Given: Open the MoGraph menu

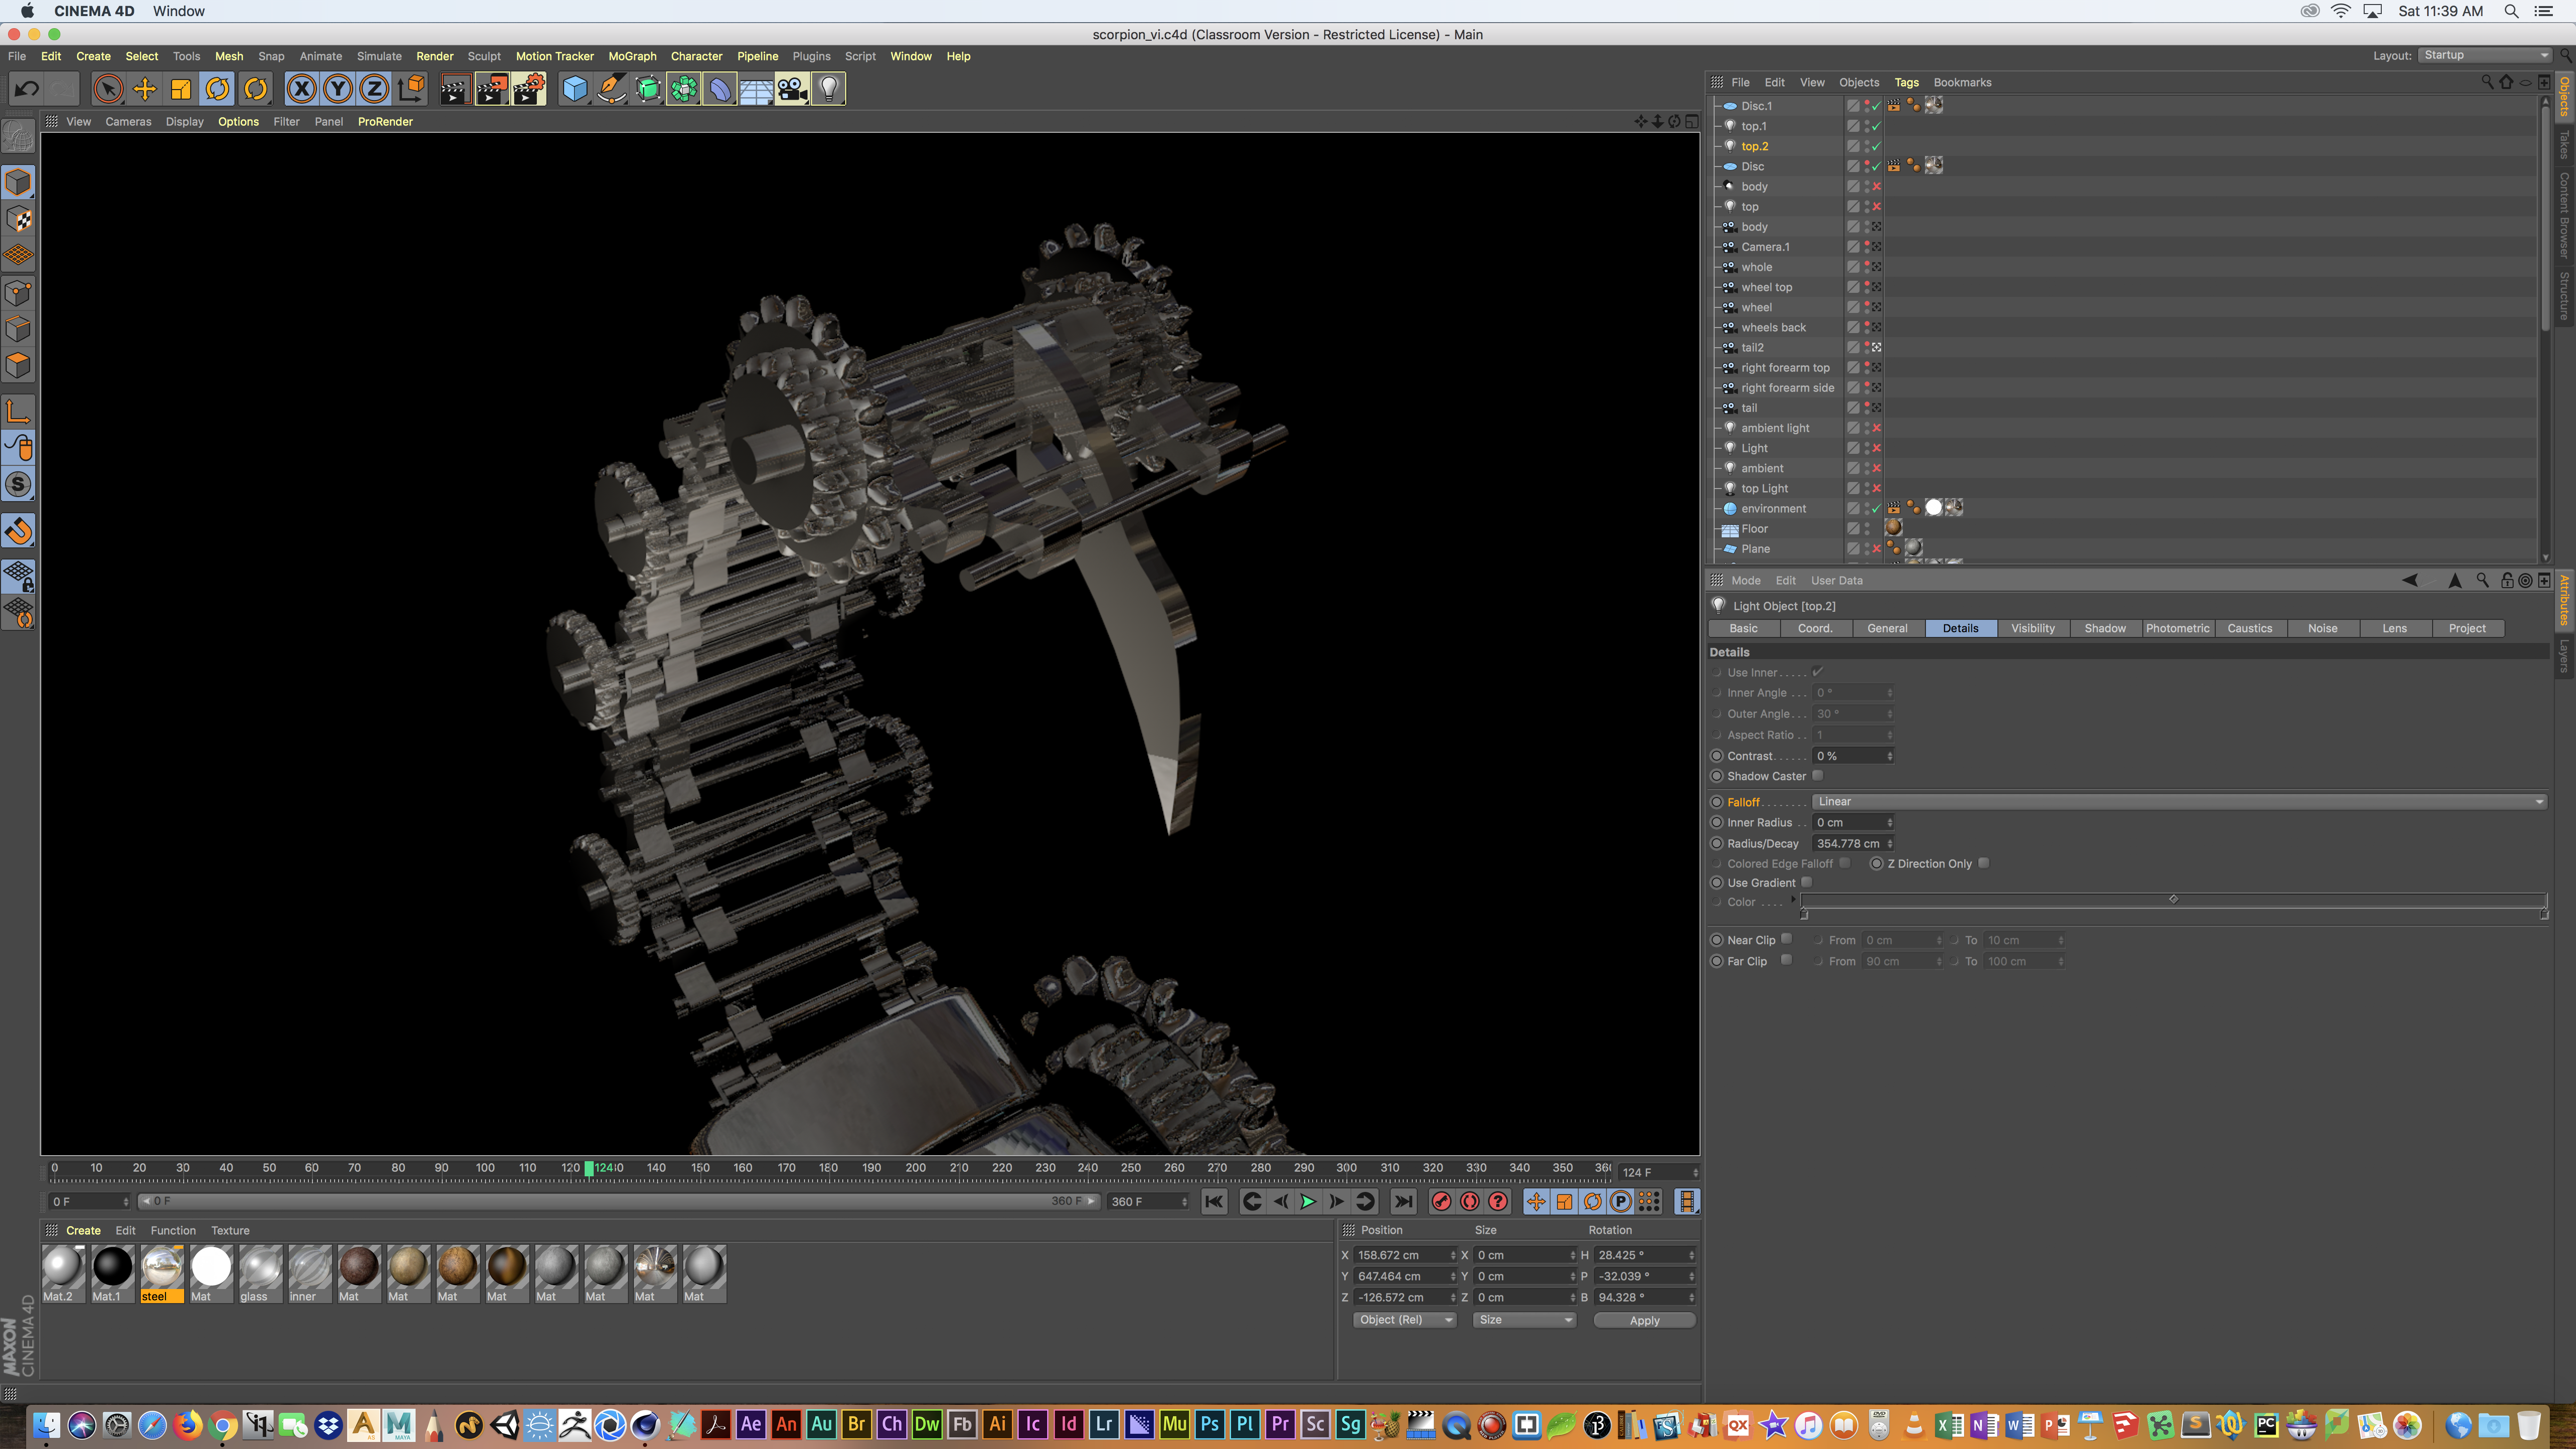Looking at the screenshot, I should [x=632, y=56].
